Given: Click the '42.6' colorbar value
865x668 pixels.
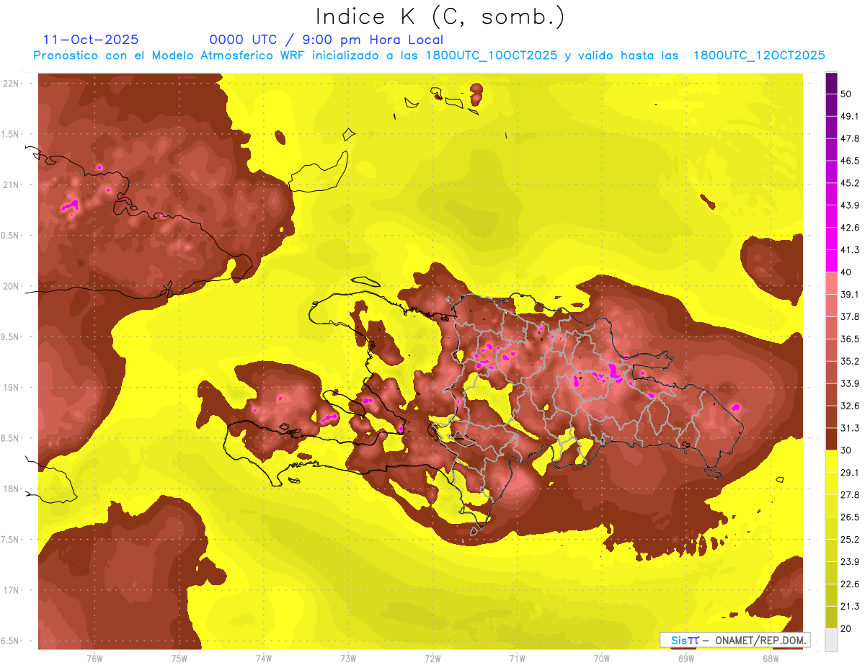Looking at the screenshot, I should (850, 228).
